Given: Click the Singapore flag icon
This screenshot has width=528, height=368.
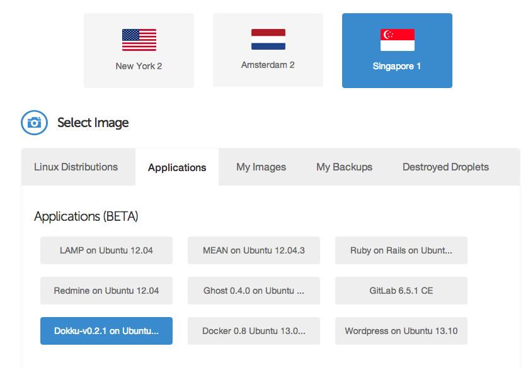Looking at the screenshot, I should [398, 40].
